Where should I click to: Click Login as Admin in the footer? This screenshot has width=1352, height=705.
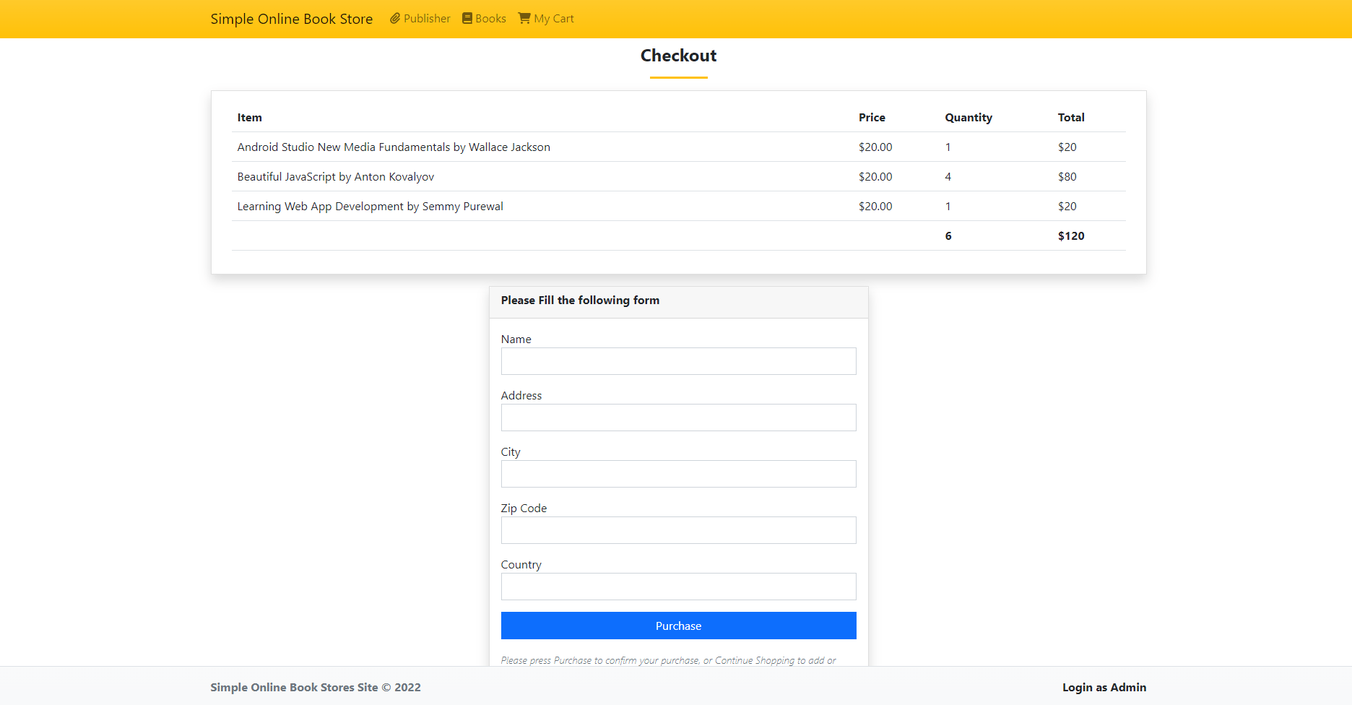coord(1104,687)
